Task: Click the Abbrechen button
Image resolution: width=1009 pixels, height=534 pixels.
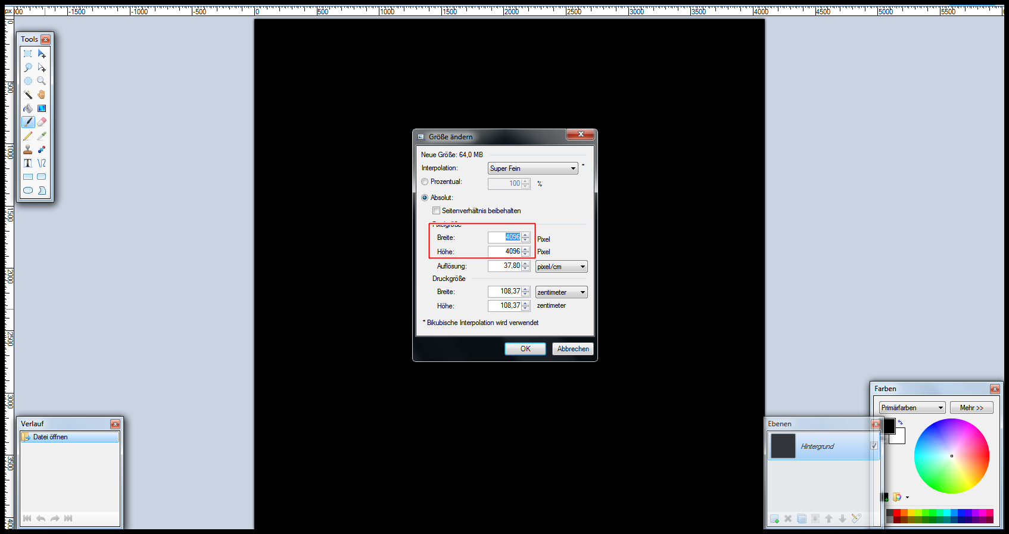Action: 573,349
